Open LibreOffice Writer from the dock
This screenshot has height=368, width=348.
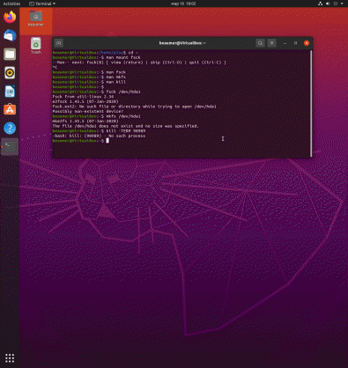(x=10, y=92)
